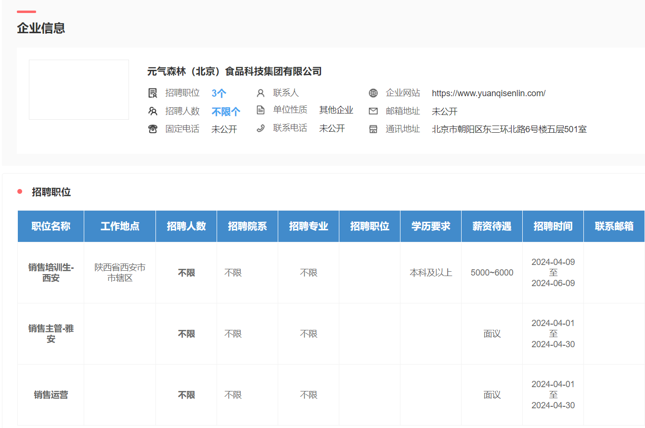This screenshot has width=645, height=428.
Task: Click the 招聘专业 column header
Action: pos(309,226)
